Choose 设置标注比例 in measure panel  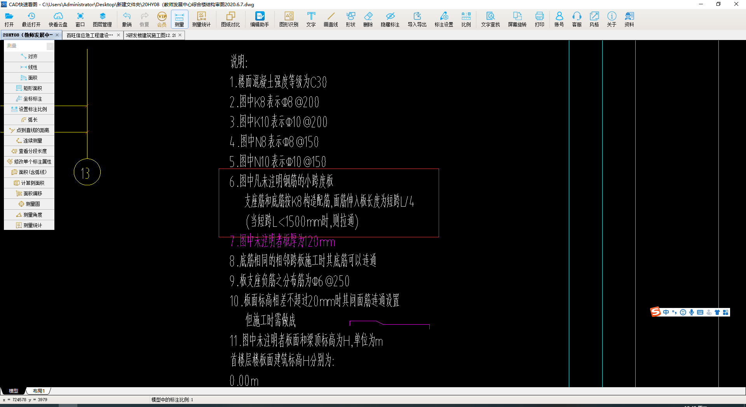pyautogui.click(x=29, y=109)
